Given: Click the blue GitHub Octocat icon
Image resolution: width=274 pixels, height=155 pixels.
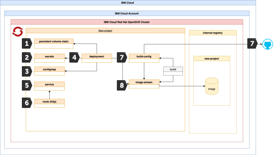Looking at the screenshot, I should (x=268, y=44).
